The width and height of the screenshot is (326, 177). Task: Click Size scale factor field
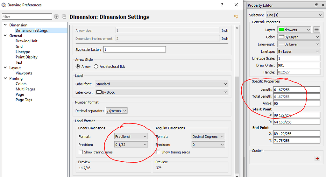click(x=135, y=49)
